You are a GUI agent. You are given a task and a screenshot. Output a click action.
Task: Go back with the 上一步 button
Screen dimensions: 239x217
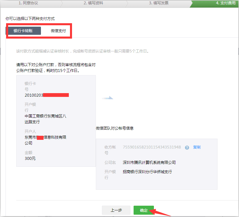coord(116,210)
